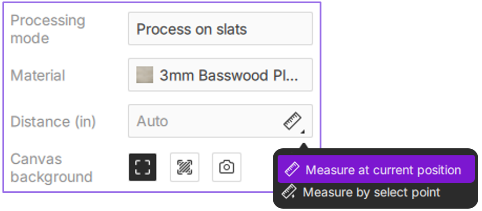This screenshot has width=482, height=211.
Task: Click ruler icon beside Measure by select point
Action: 290,192
